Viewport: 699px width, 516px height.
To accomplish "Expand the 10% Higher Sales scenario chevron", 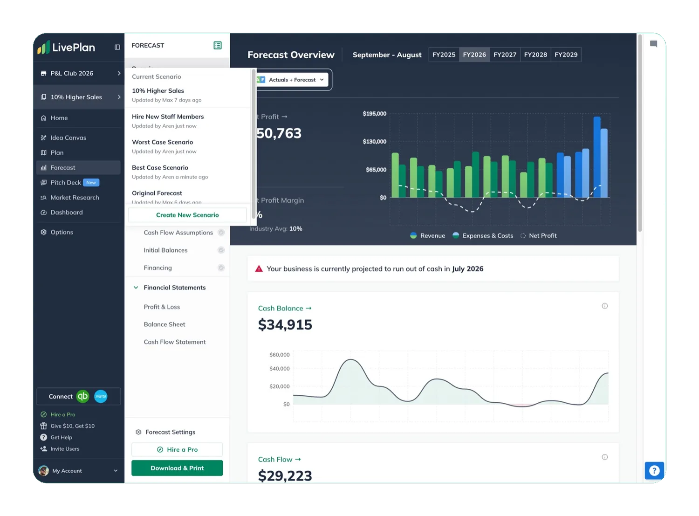I will pyautogui.click(x=119, y=97).
